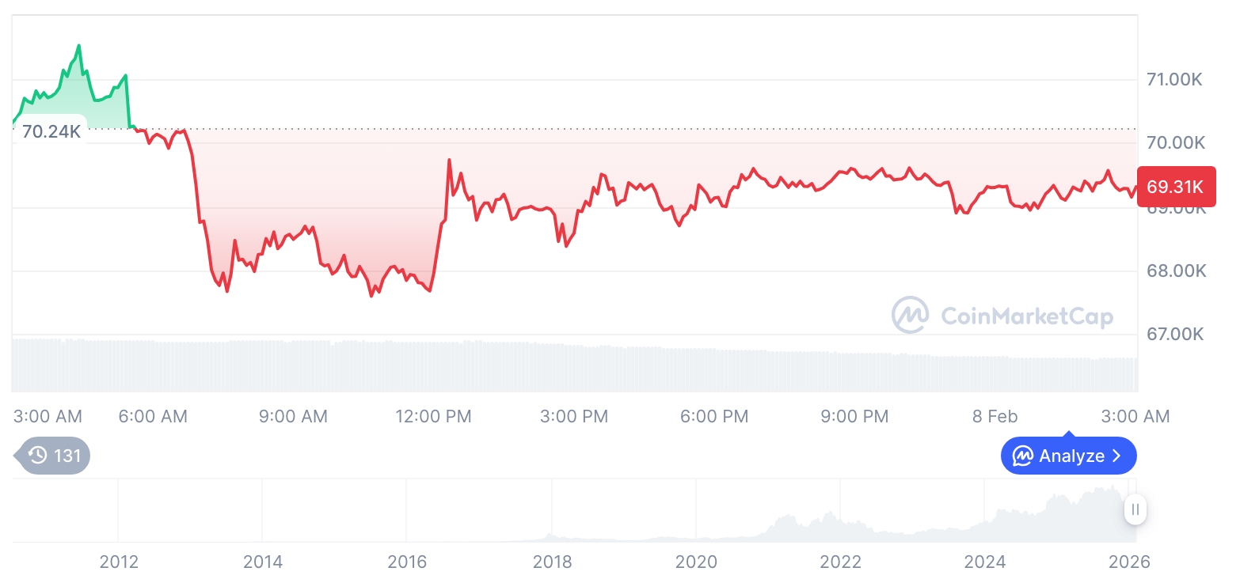Click the CoinMarketCap watermark text
Viewport: 1240px width, 579px height.
1026,316
